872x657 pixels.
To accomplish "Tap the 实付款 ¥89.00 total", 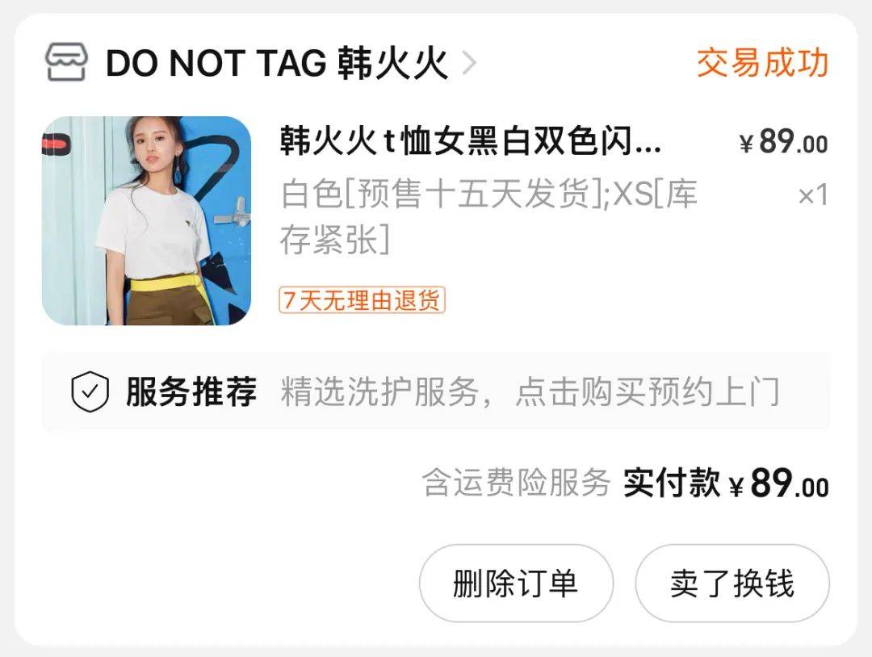I will [x=726, y=483].
